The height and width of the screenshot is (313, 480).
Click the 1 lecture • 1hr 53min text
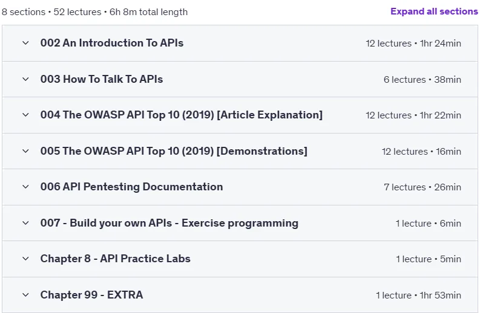[x=418, y=295]
